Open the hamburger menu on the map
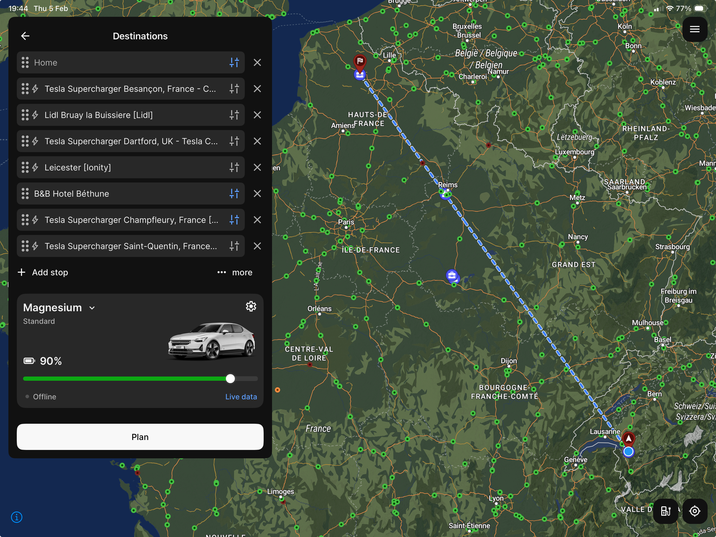 tap(695, 29)
